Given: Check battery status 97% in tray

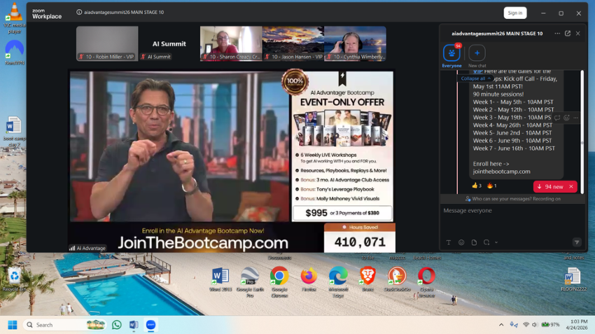Looking at the screenshot, I should (x=550, y=325).
